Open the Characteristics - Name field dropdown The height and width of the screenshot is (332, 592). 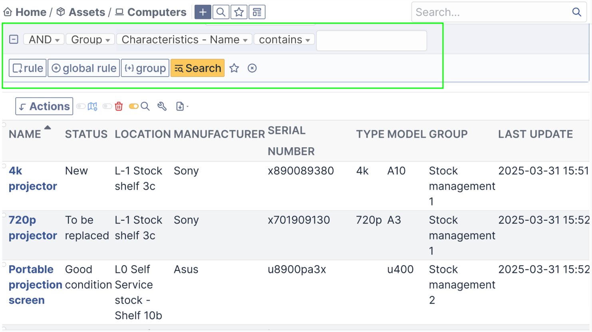[184, 39]
